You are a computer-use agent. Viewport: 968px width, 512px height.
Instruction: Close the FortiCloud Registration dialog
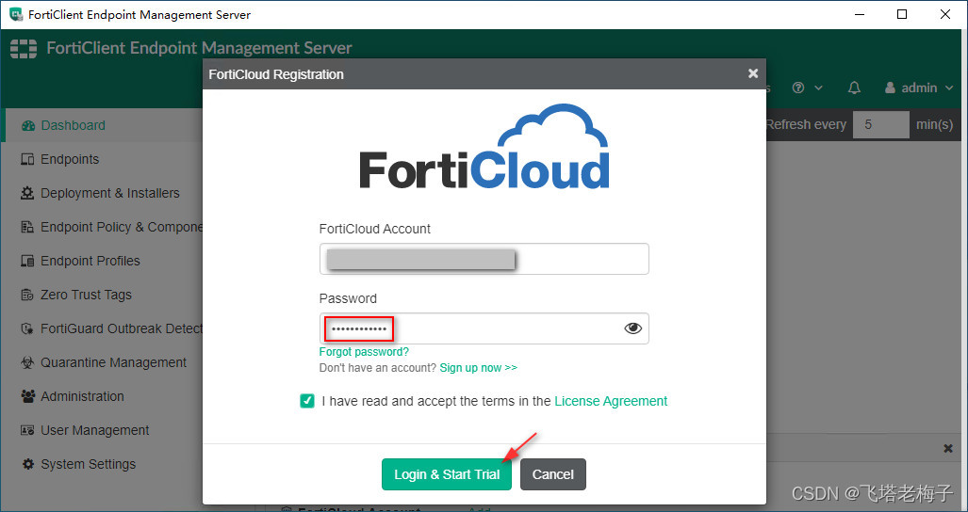[x=752, y=73]
